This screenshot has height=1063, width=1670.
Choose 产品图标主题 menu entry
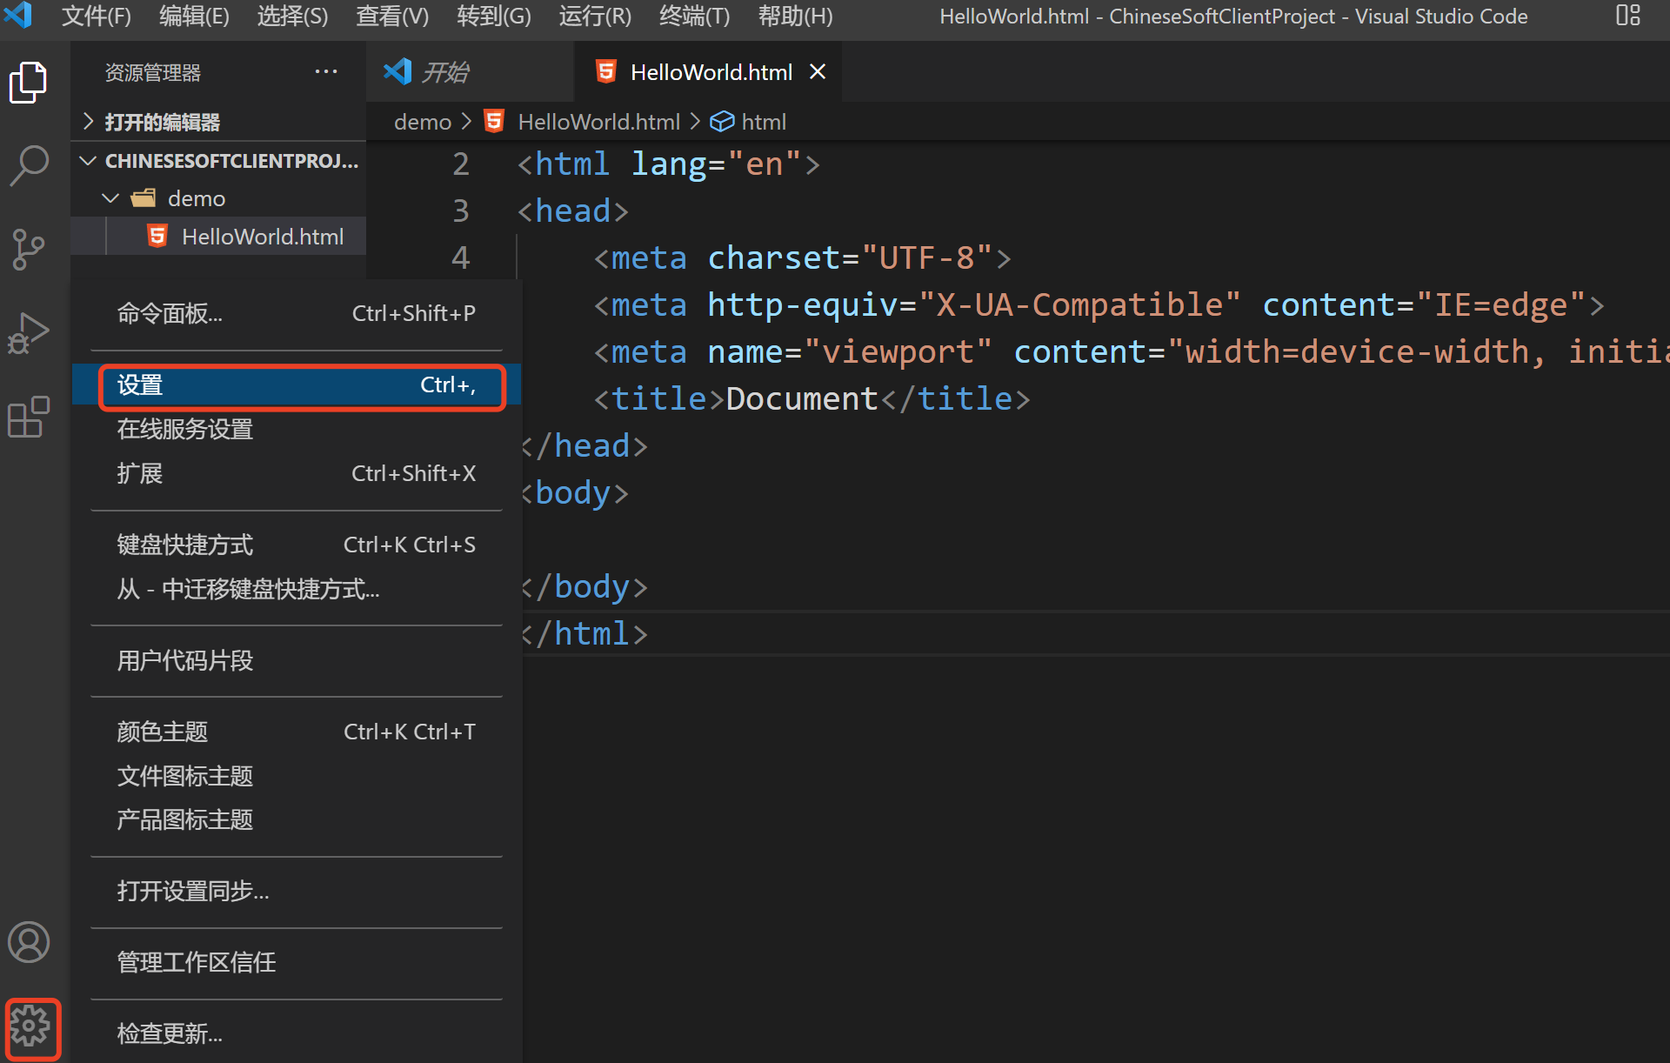coord(297,819)
